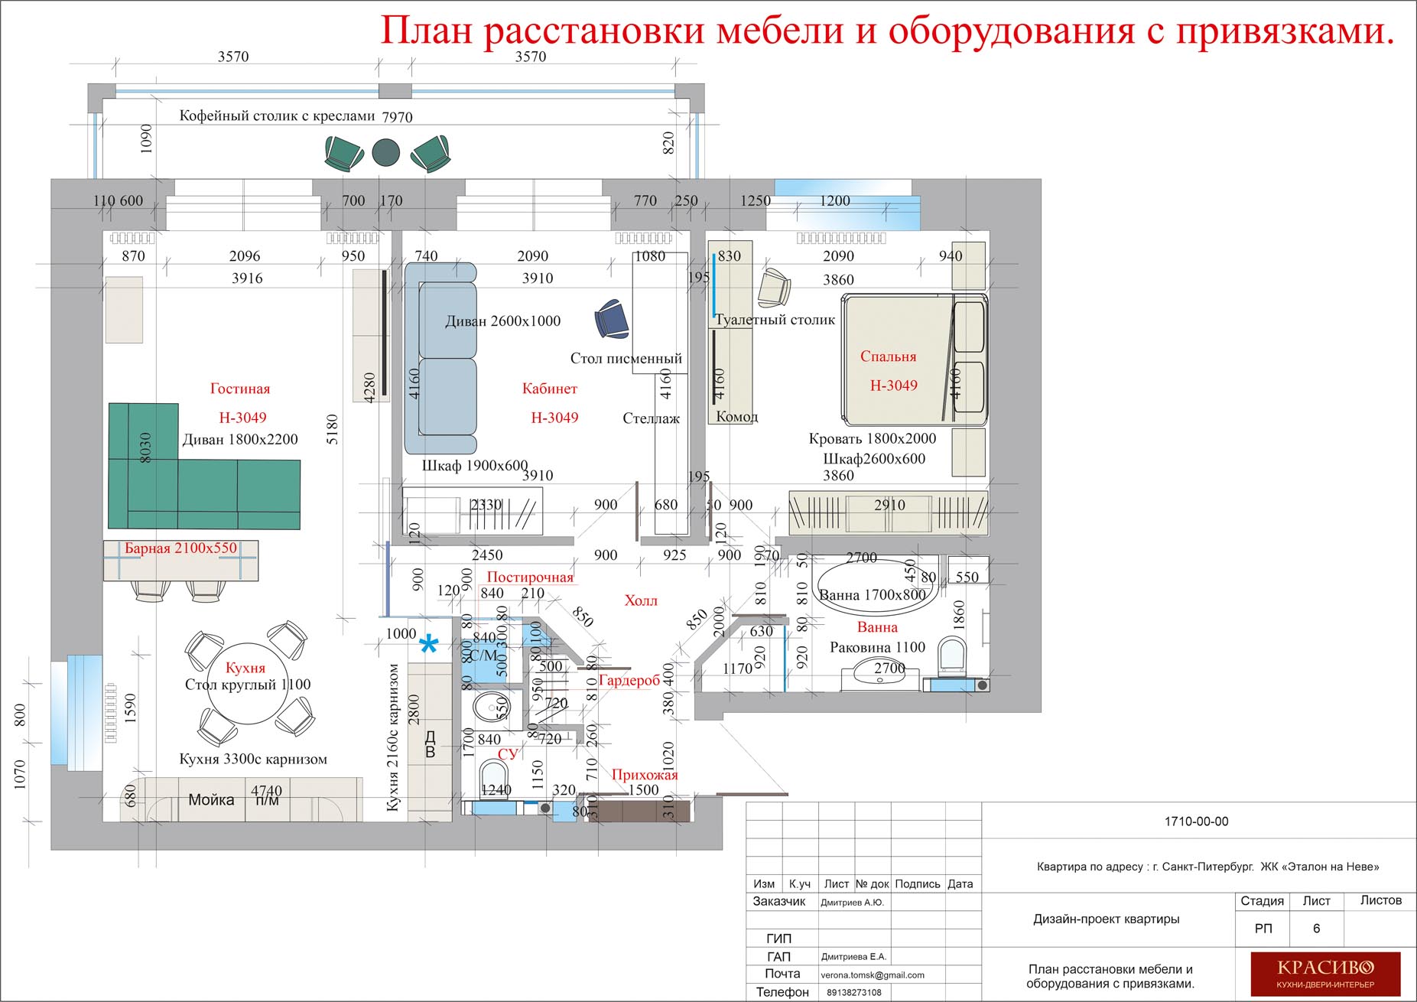Click the verona.tomsk@gmail.com email address
Viewport: 1417px width, 1002px height.
[872, 975]
